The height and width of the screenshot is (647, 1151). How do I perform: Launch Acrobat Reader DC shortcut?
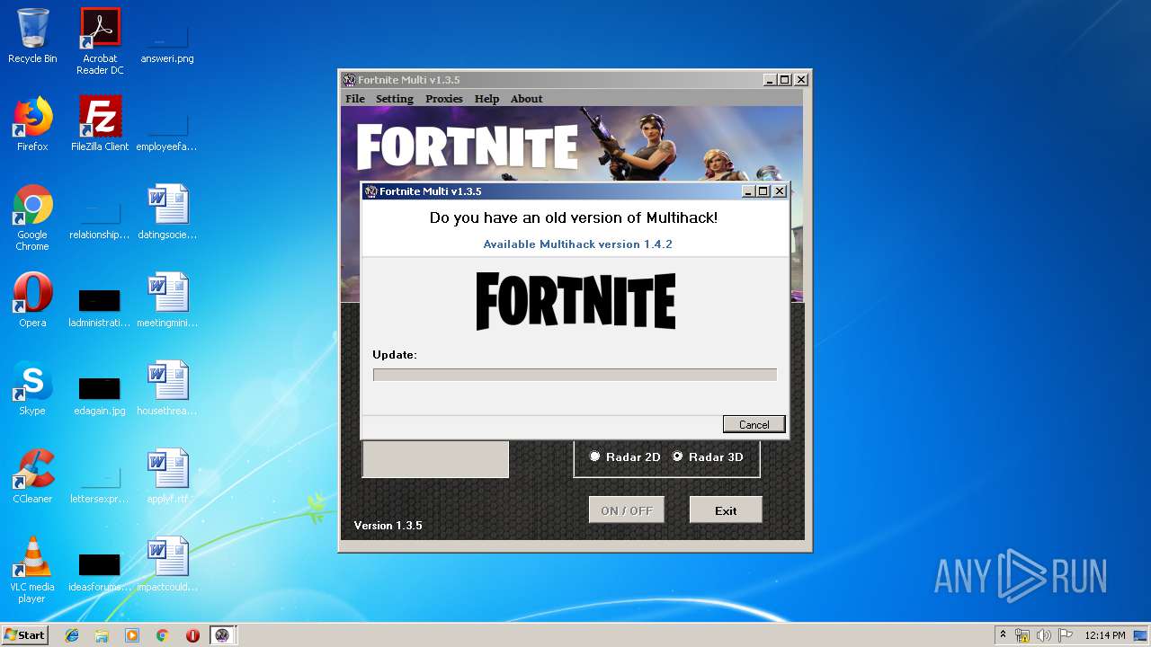(x=100, y=41)
